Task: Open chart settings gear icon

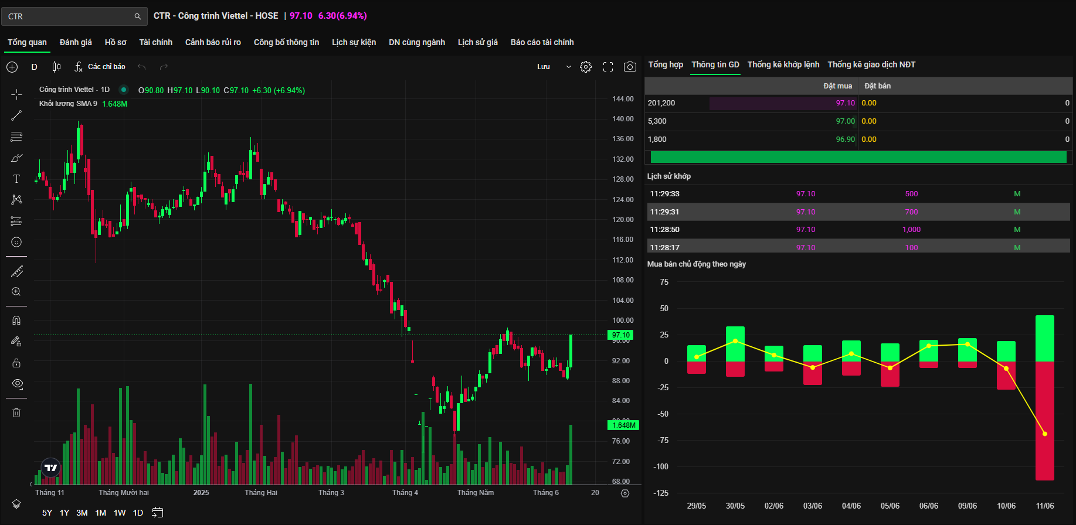Action: pyautogui.click(x=586, y=67)
